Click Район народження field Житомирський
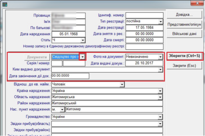This screenshot has width=205, height=136. coord(107,103)
